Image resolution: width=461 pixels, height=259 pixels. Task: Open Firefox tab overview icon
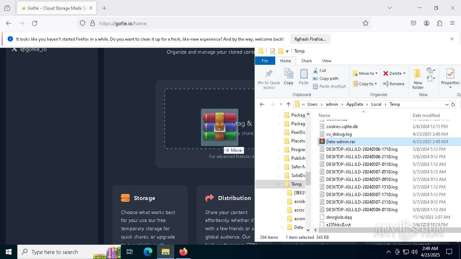[7, 8]
